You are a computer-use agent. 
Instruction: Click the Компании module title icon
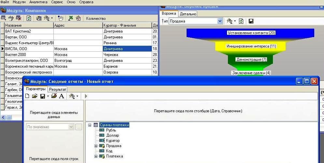[x=3, y=10]
